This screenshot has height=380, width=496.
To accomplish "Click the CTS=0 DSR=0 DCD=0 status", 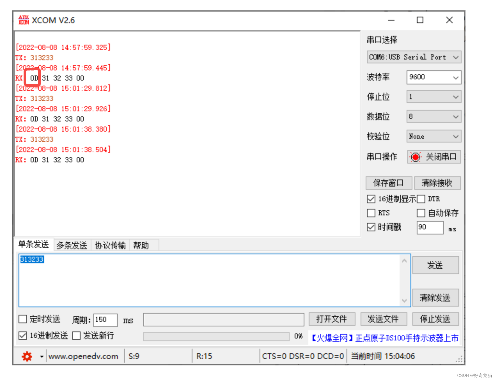I will [303, 356].
